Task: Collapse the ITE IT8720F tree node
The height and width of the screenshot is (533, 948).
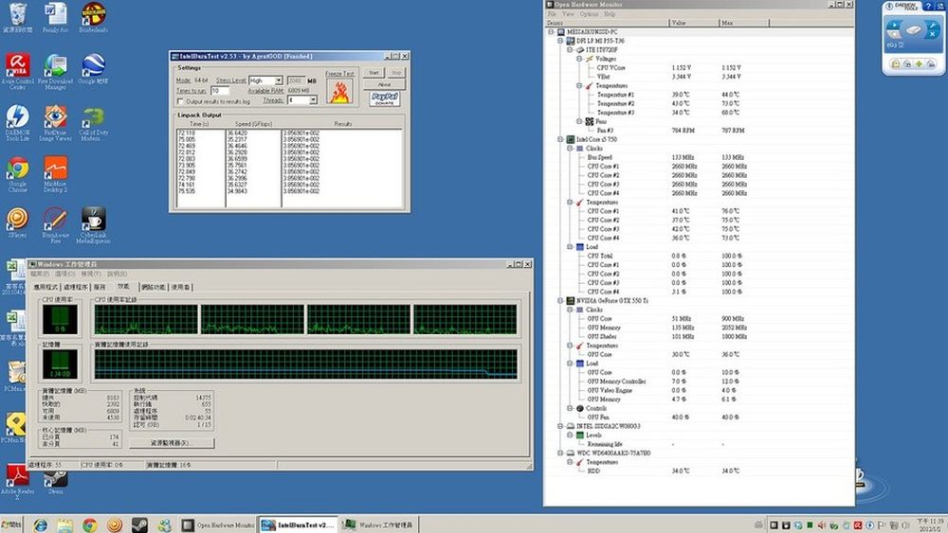Action: click(x=570, y=50)
